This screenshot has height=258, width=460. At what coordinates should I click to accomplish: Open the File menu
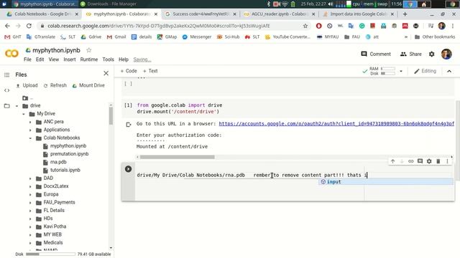pos(27,59)
